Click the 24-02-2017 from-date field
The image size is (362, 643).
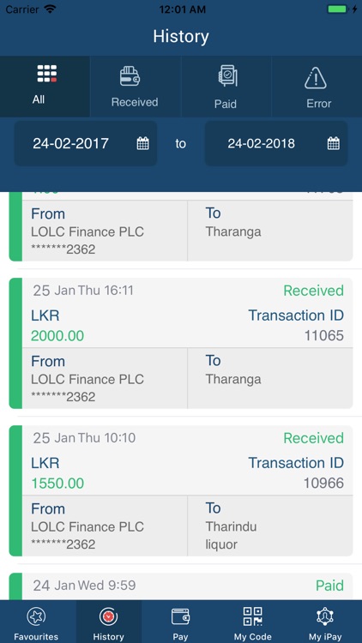pyautogui.click(x=86, y=143)
